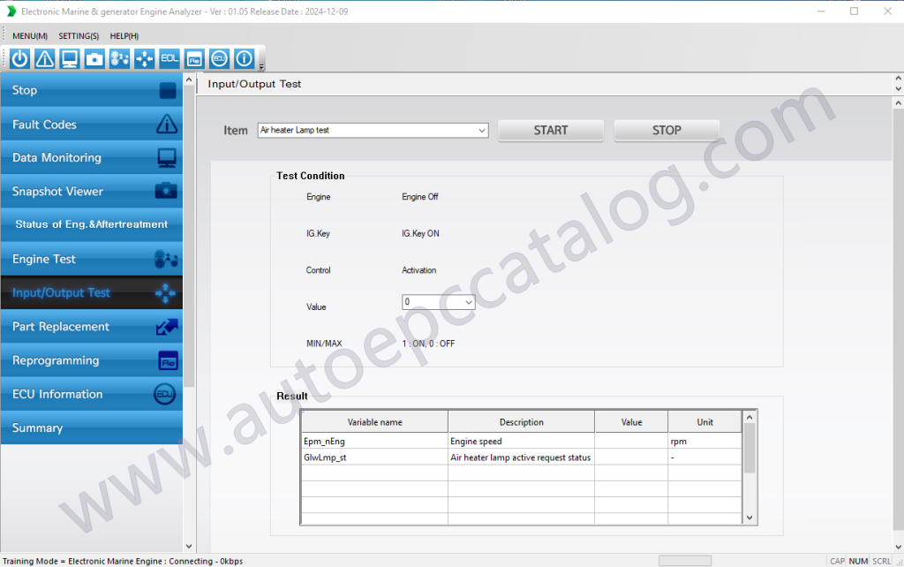904x567 pixels.
Task: Click the Value column header
Action: (x=631, y=422)
